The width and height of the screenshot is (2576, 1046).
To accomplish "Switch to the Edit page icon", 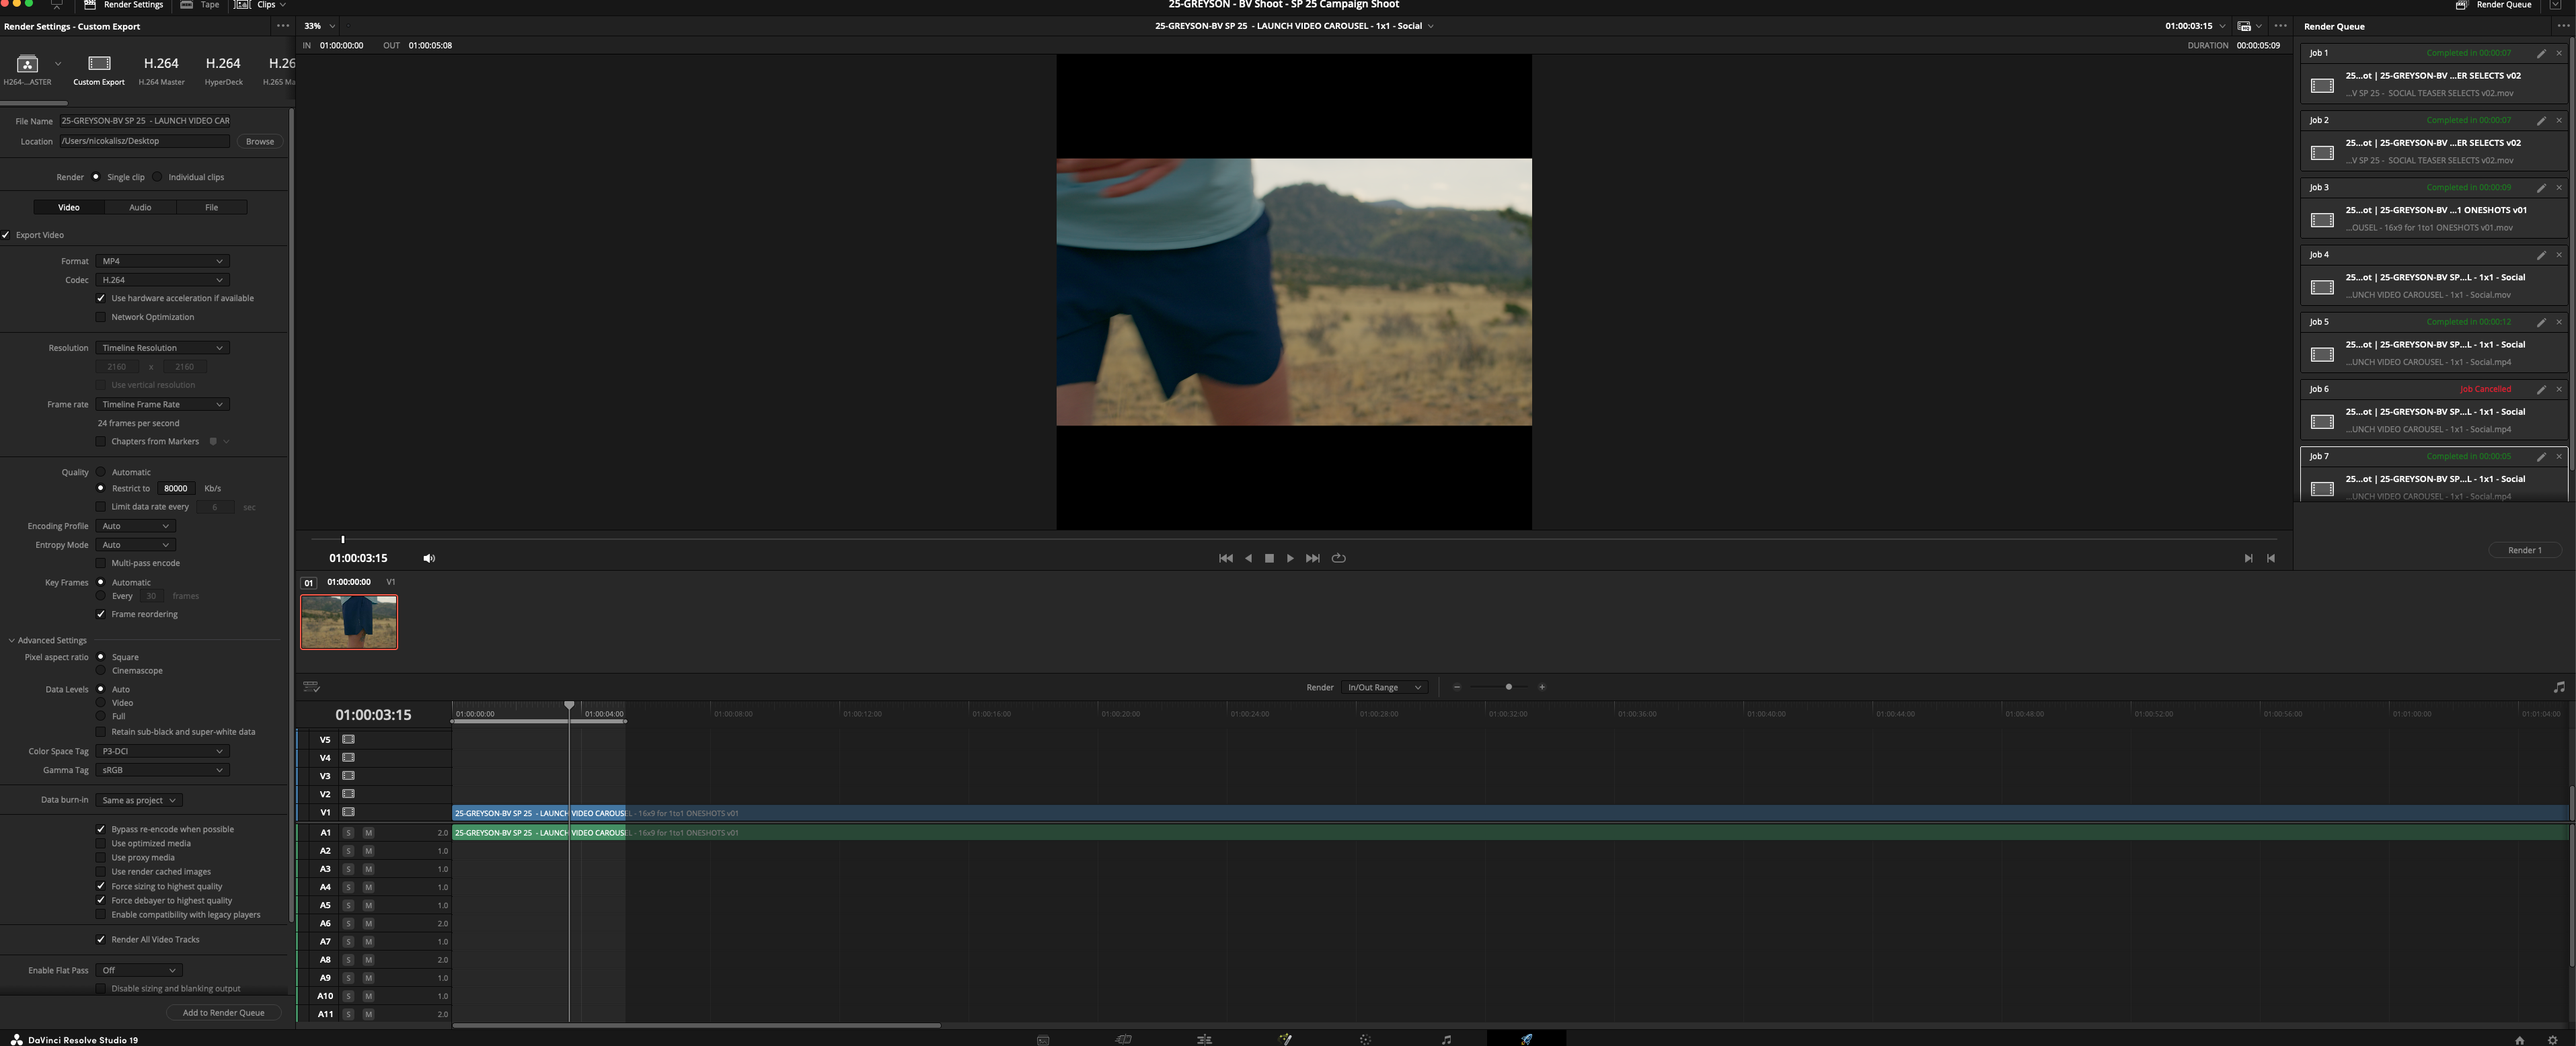I will point(1204,1039).
